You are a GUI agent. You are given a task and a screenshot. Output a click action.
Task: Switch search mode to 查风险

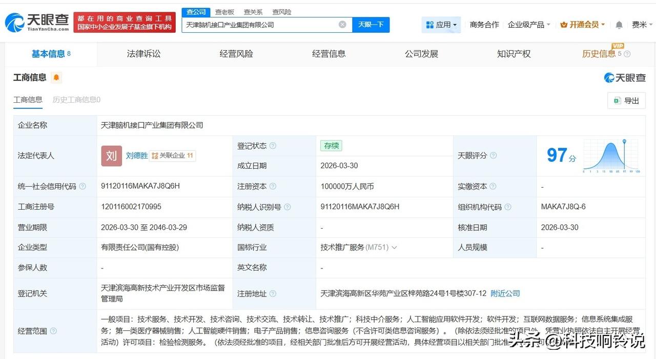281,11
